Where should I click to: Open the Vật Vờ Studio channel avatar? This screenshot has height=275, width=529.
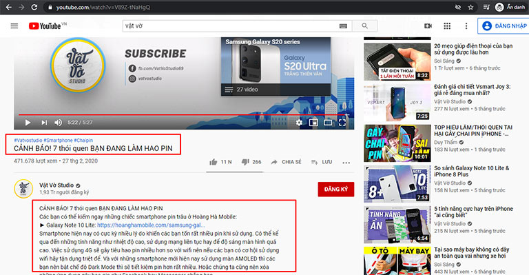(x=23, y=189)
